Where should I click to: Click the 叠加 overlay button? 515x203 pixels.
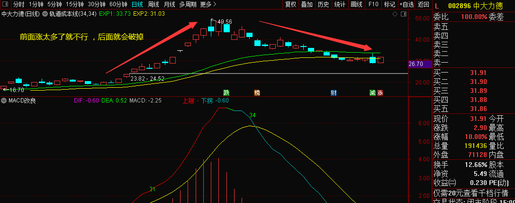point(307,4)
